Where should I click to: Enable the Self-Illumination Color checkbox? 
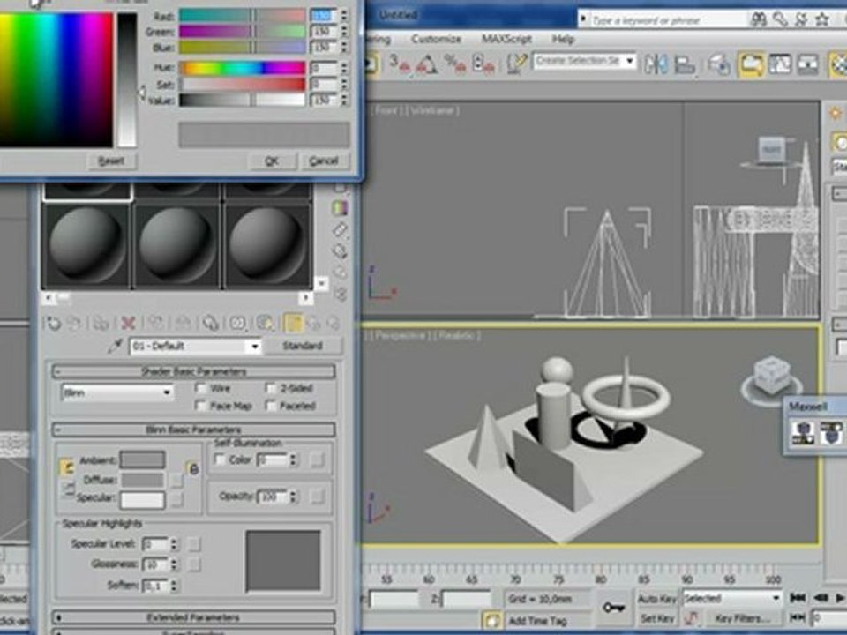(220, 459)
